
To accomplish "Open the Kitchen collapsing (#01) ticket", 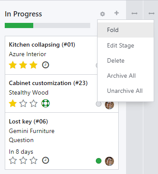I will pyautogui.click(x=42, y=44).
